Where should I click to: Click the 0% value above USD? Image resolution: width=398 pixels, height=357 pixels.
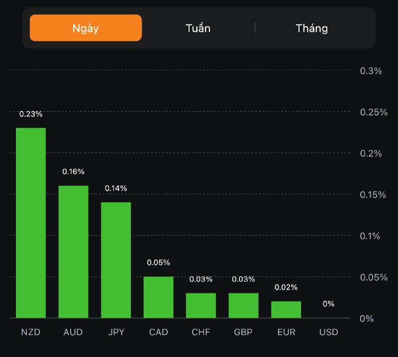(329, 304)
